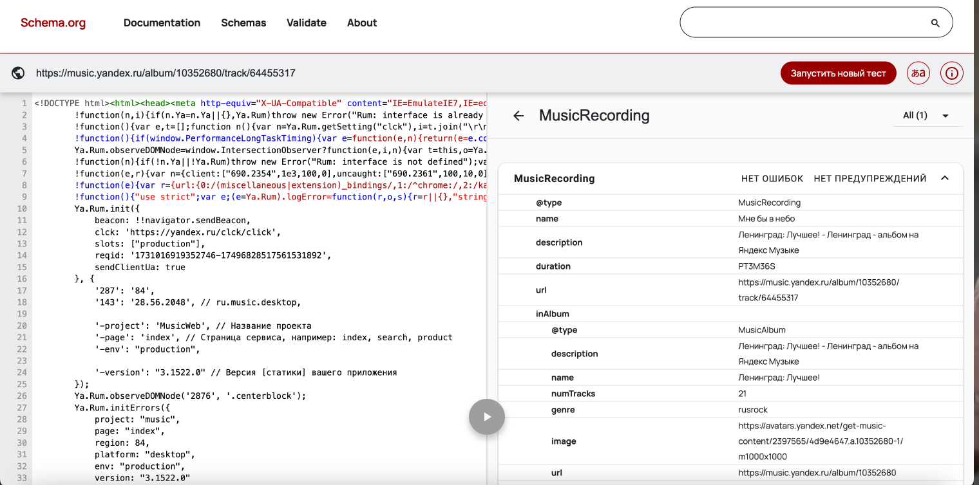Screen dimensions: 979x485
Task: Open the language selection icon
Action: coord(918,73)
